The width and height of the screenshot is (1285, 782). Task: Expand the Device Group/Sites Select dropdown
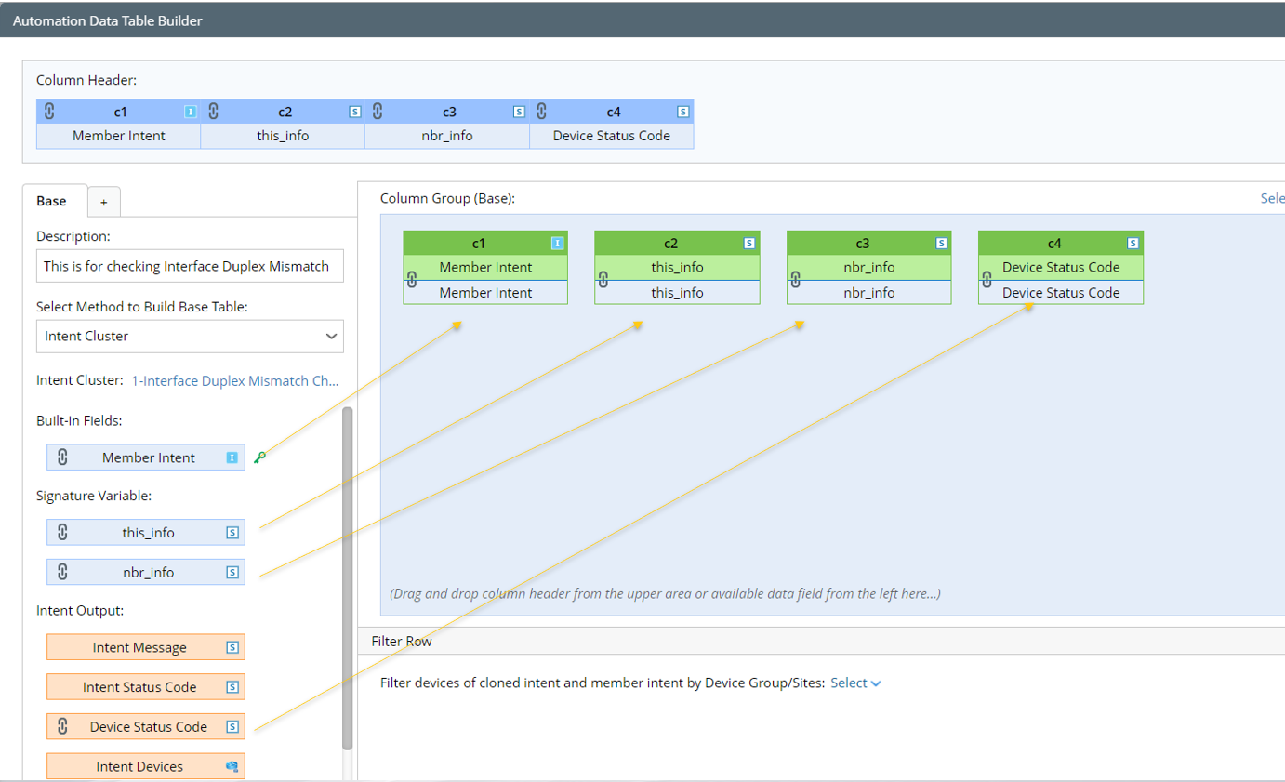point(855,683)
